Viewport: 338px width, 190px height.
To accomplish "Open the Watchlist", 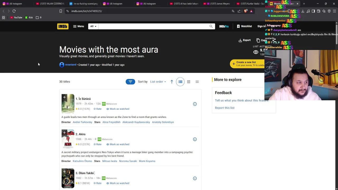I will [x=244, y=26].
